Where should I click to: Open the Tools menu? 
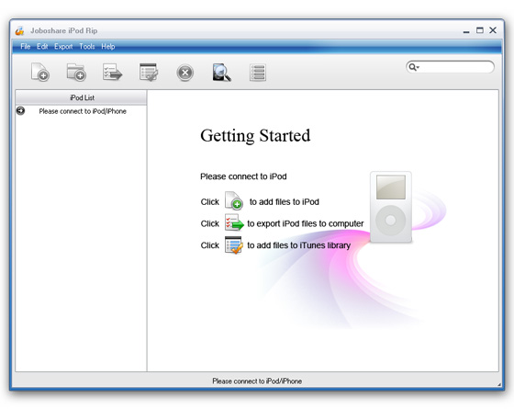[x=87, y=47]
